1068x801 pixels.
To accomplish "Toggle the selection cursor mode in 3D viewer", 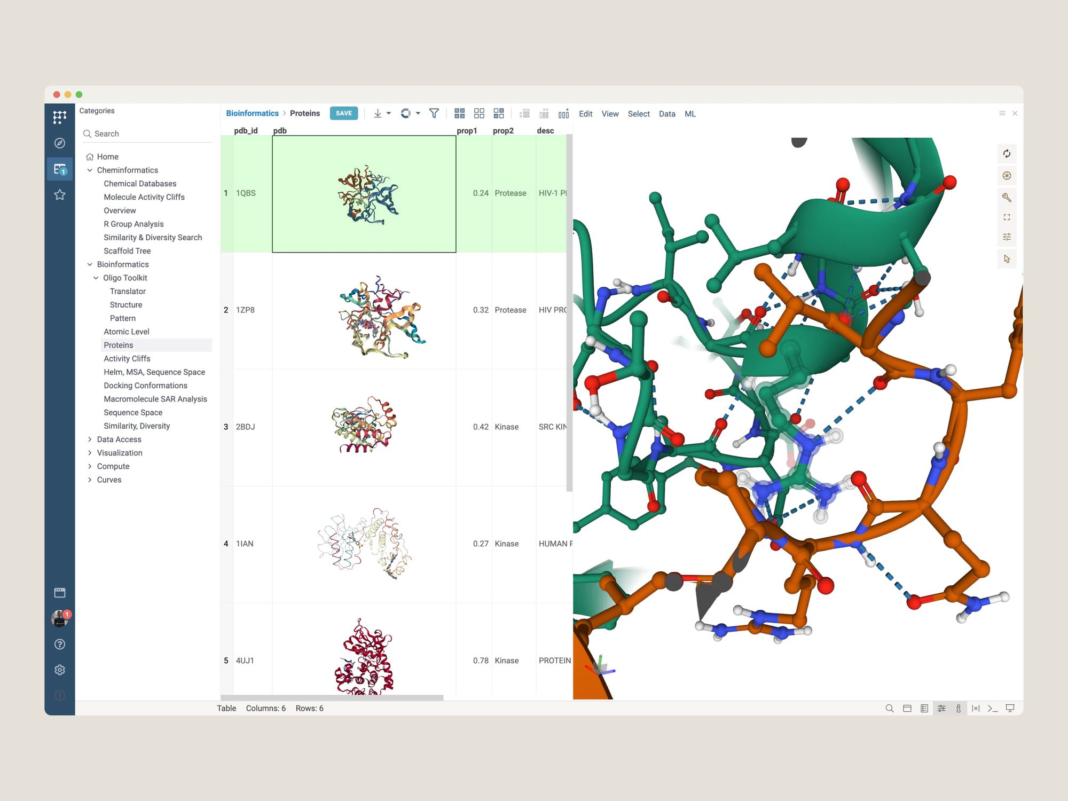I will coord(1007,259).
